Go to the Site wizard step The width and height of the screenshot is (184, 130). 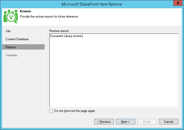click(x=8, y=31)
